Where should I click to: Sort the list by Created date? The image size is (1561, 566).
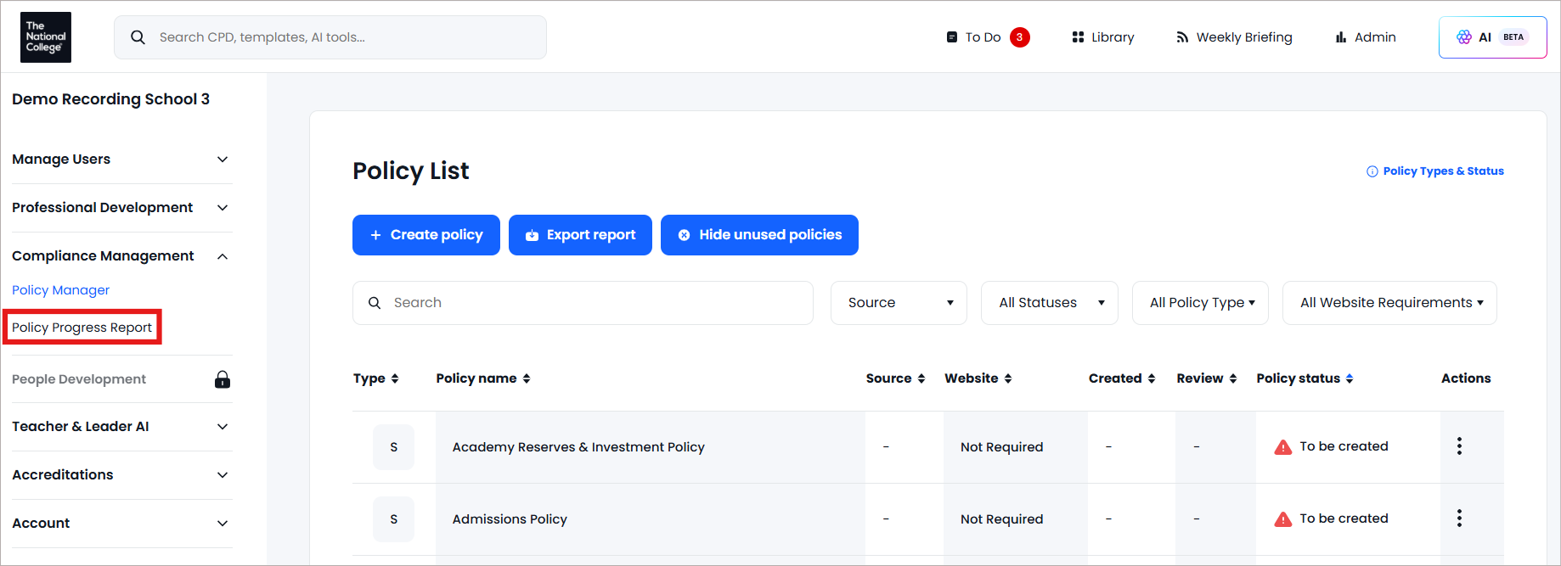1121,378
